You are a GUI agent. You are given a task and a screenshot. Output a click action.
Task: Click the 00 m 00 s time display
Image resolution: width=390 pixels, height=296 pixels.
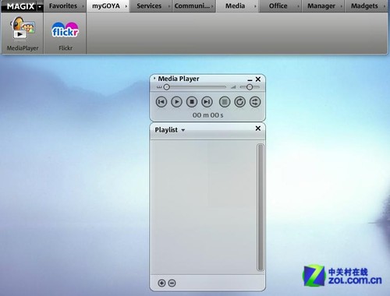pyautogui.click(x=207, y=115)
